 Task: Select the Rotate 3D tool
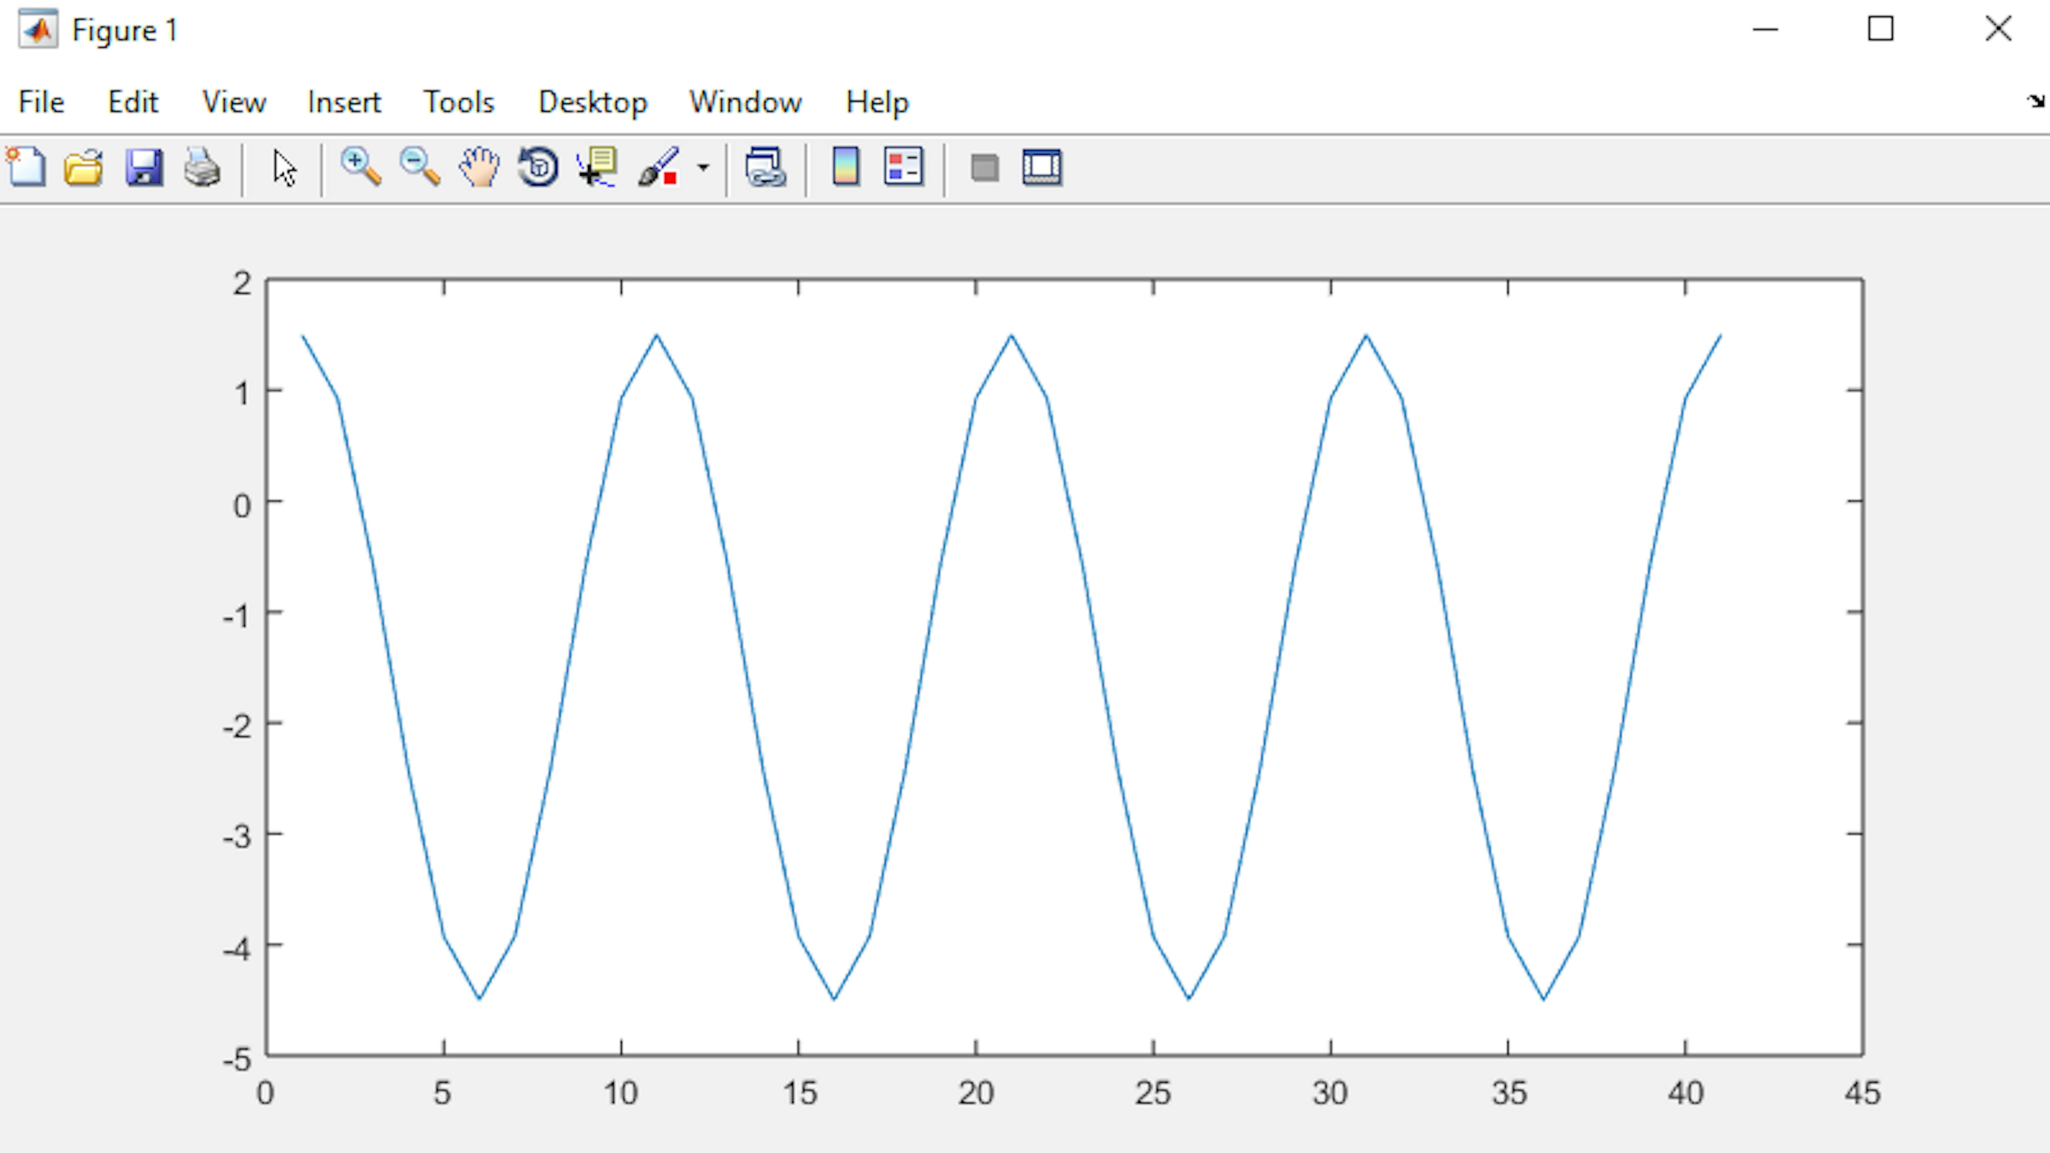pyautogui.click(x=538, y=167)
